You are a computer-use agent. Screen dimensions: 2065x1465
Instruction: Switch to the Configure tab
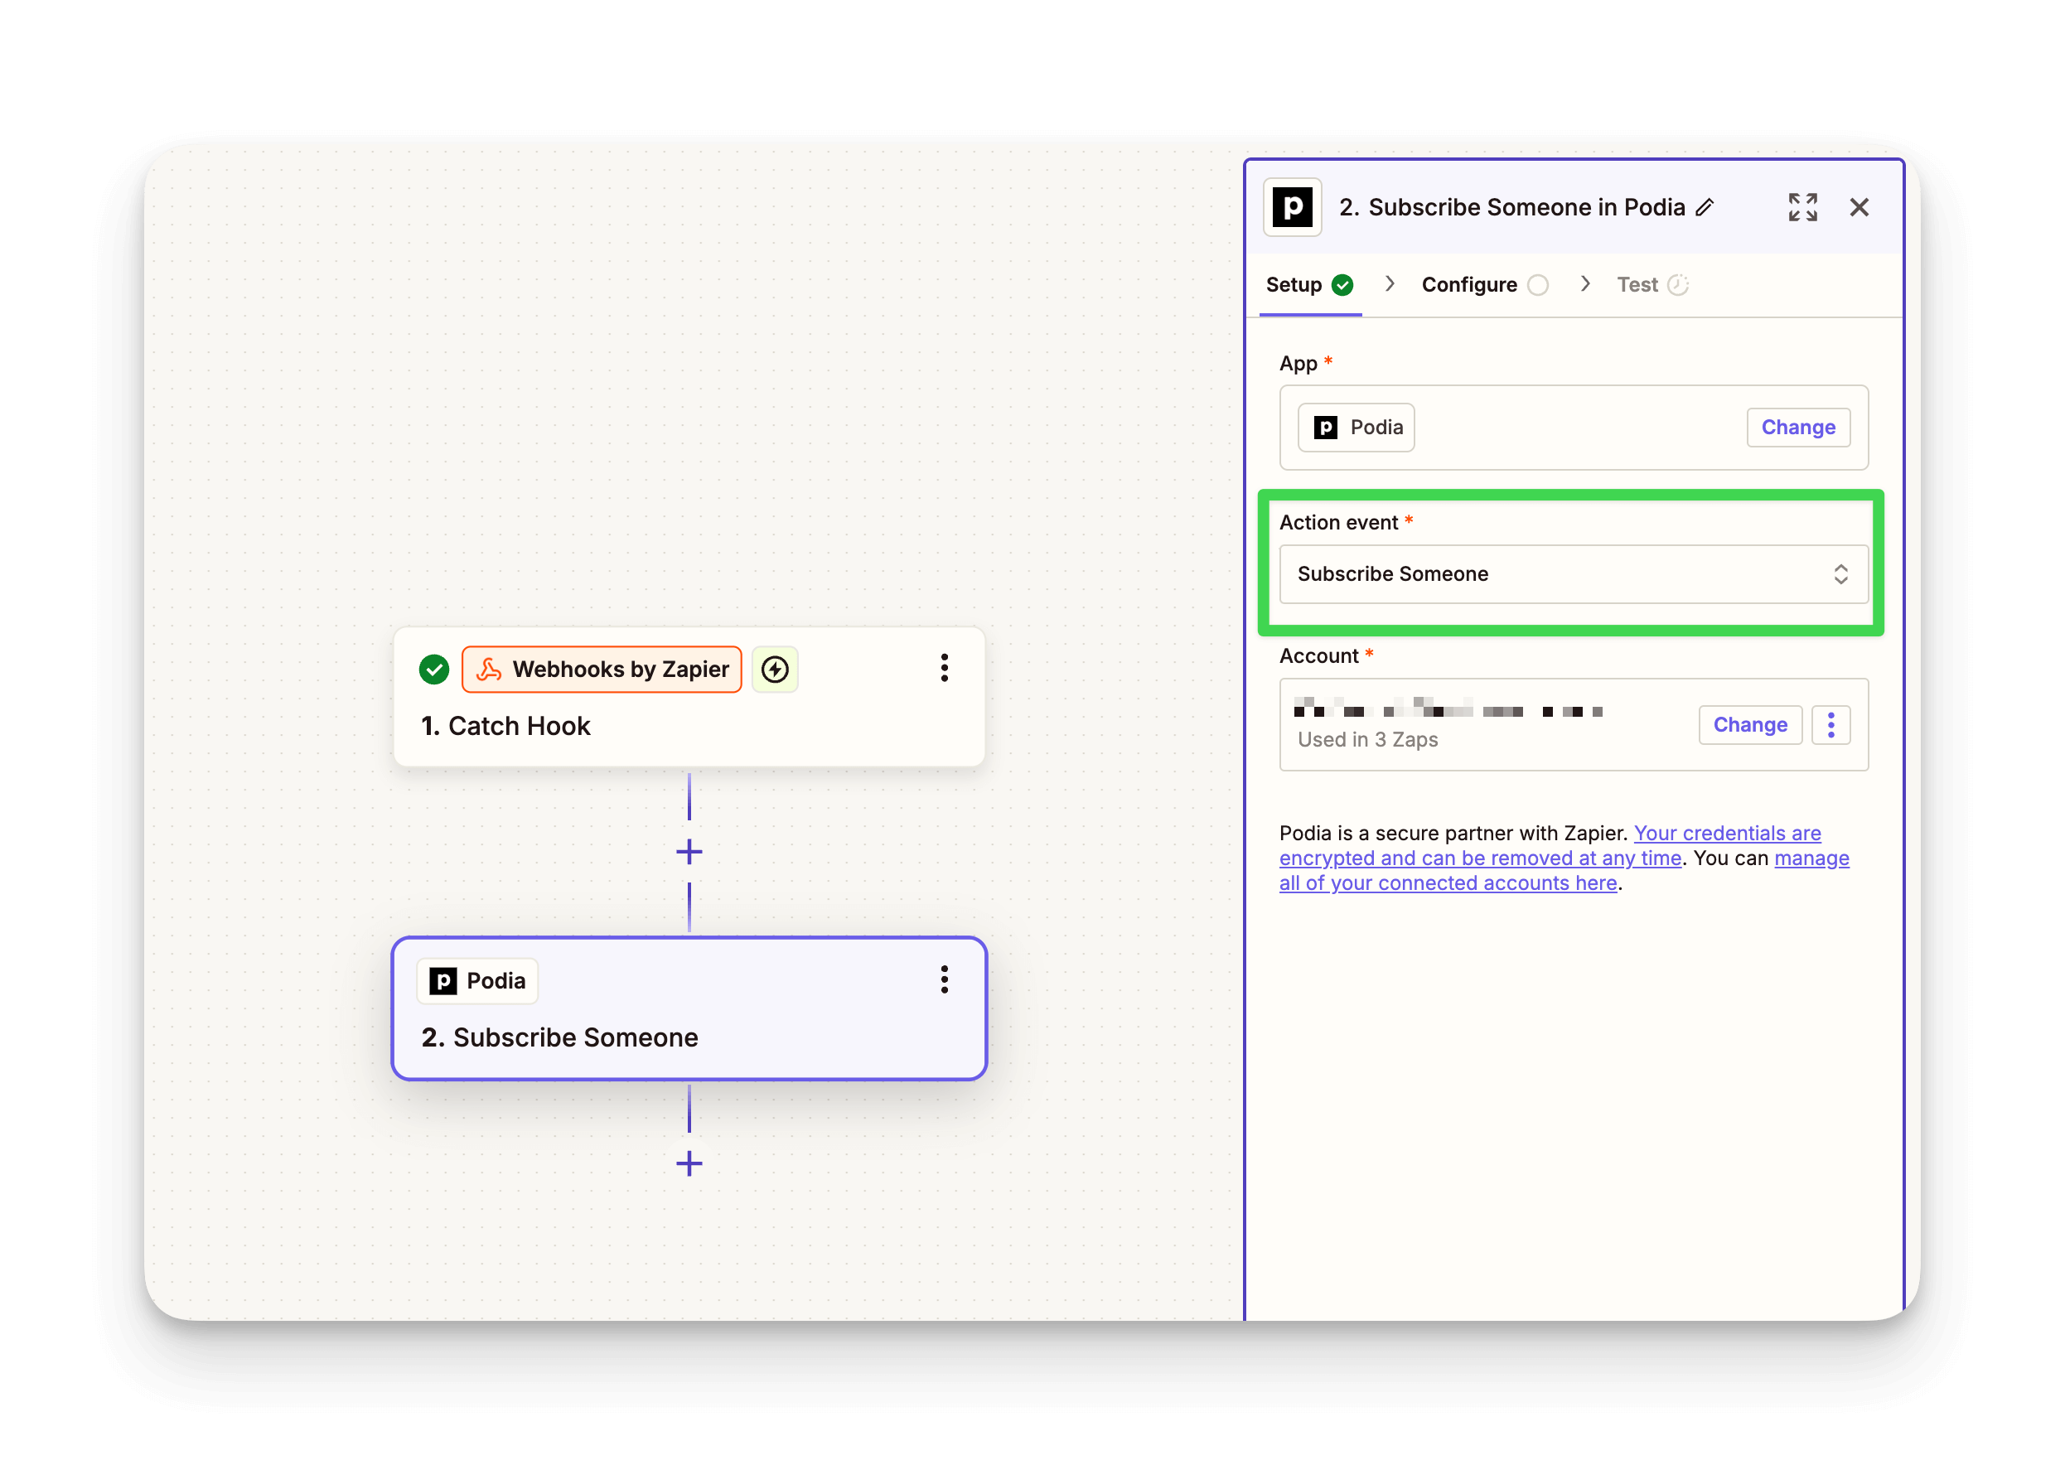click(1468, 285)
